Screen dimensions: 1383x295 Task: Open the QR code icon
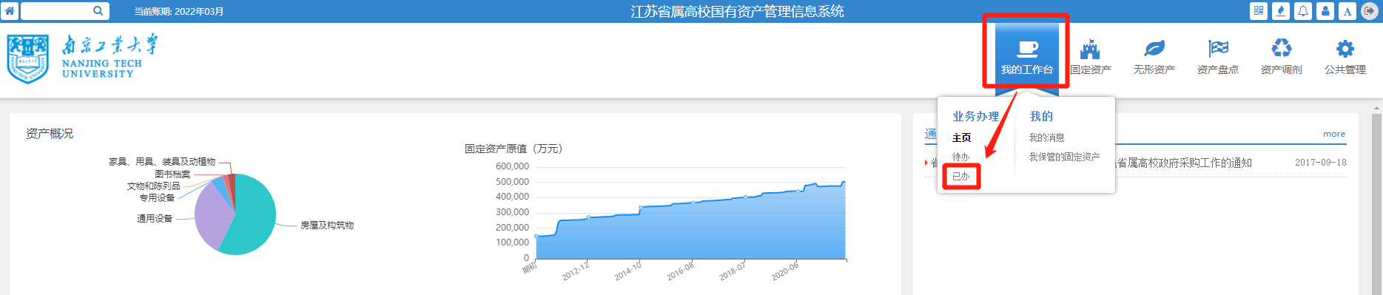[x=1259, y=11]
